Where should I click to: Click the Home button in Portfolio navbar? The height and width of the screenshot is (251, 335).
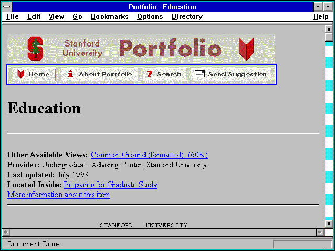(34, 74)
